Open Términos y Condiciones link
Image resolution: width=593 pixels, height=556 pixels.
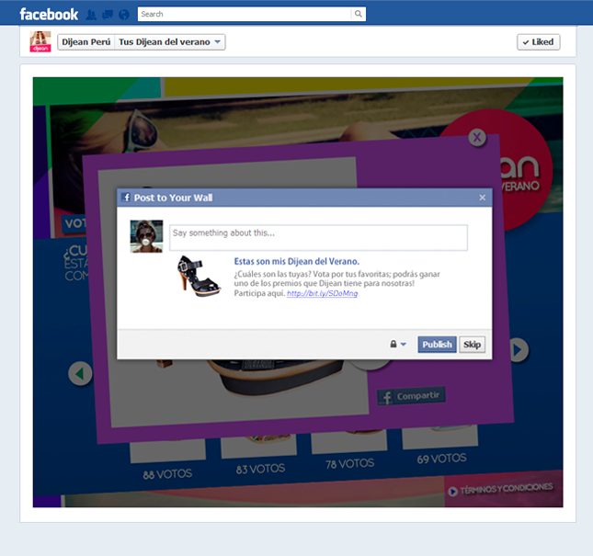click(500, 489)
